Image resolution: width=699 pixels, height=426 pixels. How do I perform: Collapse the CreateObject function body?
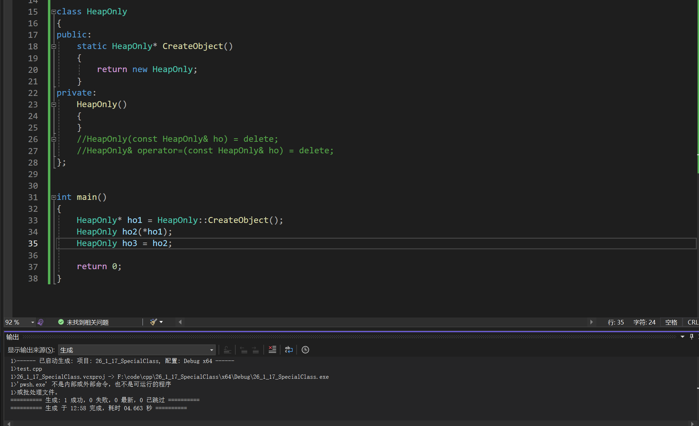(54, 47)
